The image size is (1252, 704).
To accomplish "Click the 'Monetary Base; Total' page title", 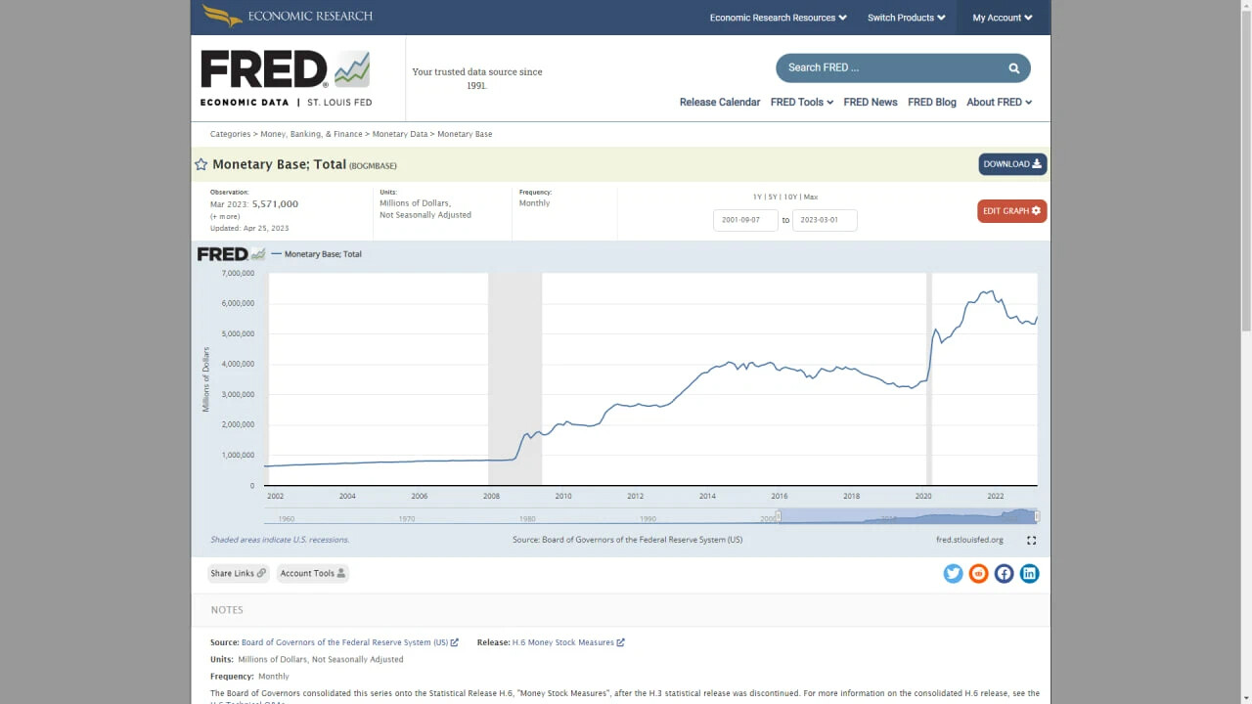I will pos(279,164).
